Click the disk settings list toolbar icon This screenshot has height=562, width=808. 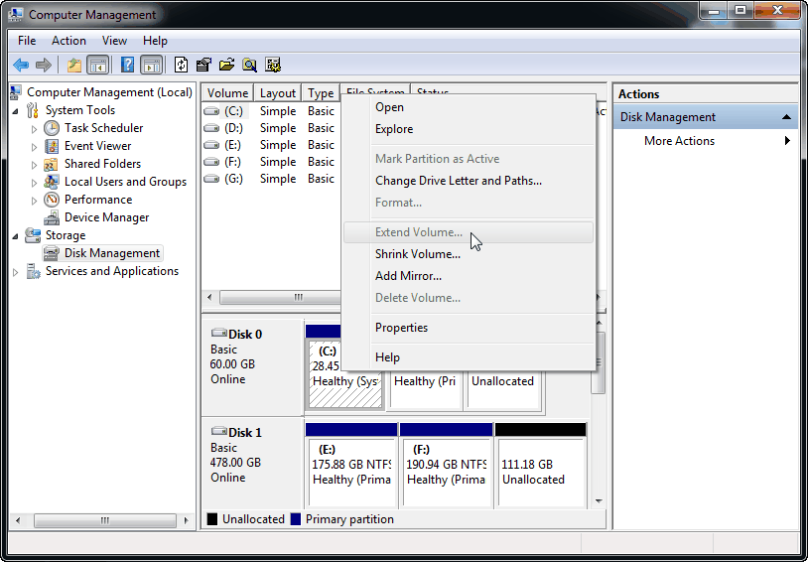coord(273,65)
